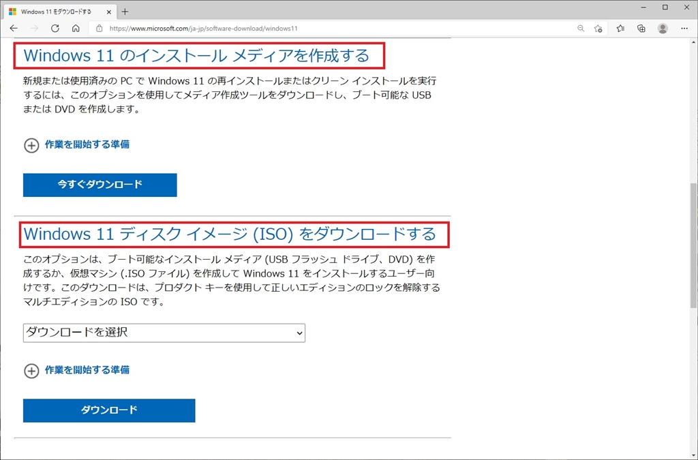Viewport: 698px width, 460px height.
Task: Maximize the browser window
Action: (x=665, y=7)
